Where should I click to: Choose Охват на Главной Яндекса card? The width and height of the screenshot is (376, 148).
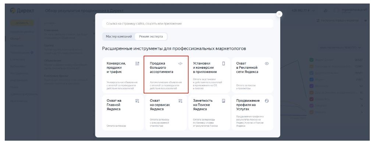tap(123, 112)
